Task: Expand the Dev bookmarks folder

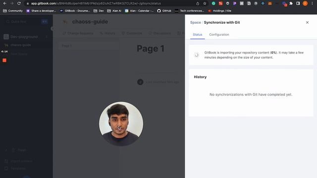Action: coord(99,11)
